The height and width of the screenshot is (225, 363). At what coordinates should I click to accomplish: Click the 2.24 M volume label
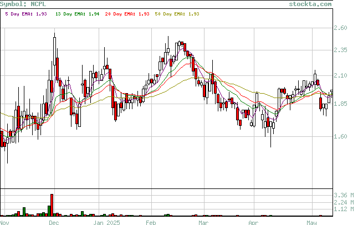344,202
